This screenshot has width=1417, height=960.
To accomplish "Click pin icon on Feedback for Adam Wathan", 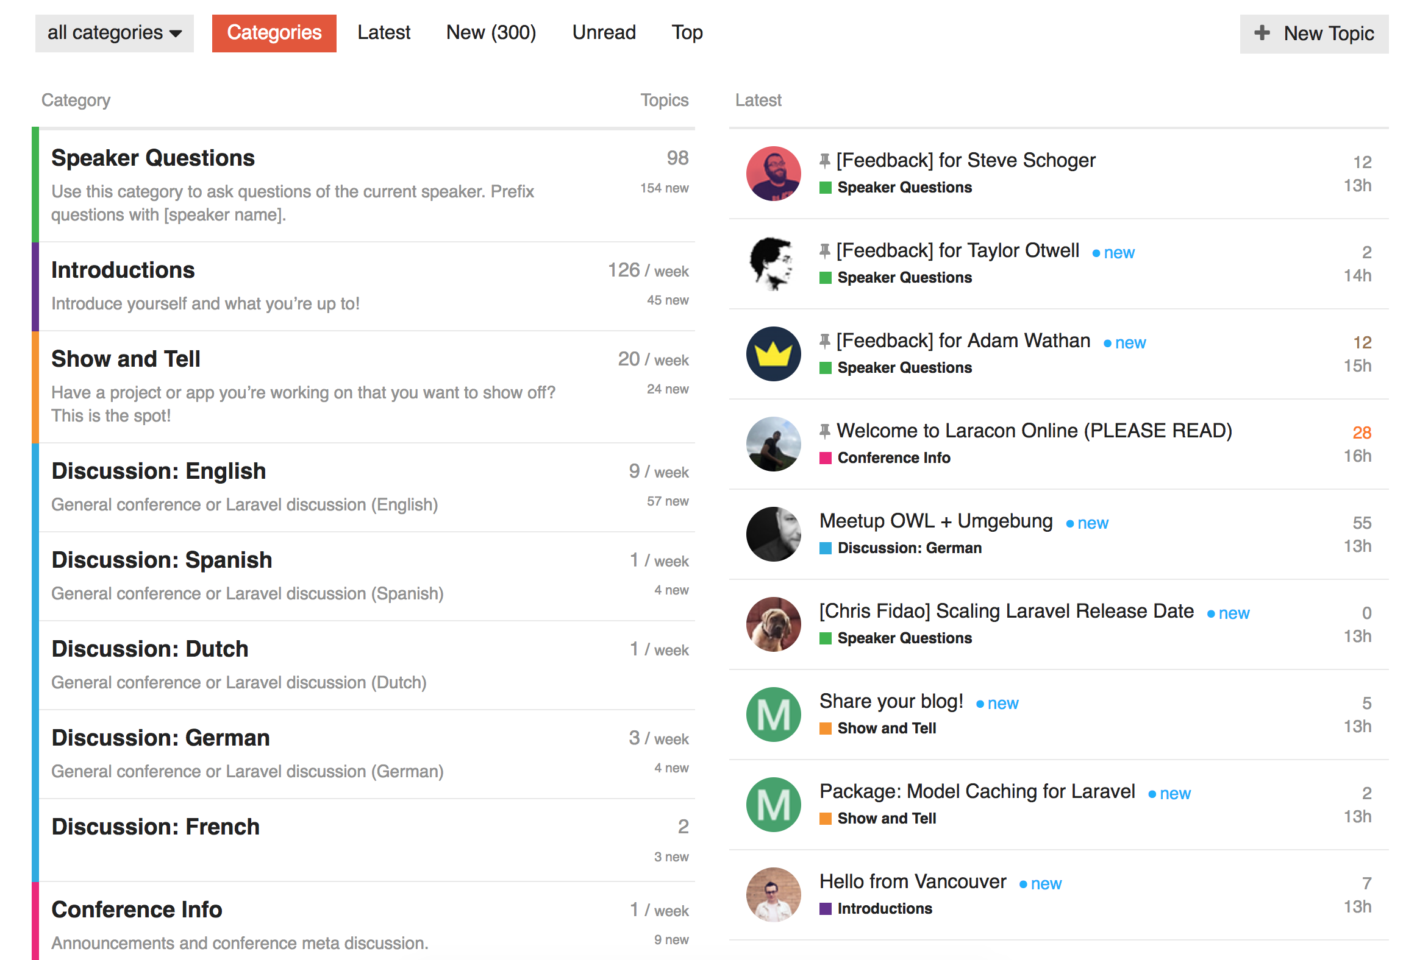I will pos(825,341).
